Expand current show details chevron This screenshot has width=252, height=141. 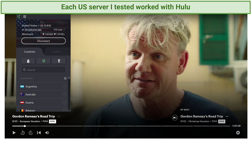59,116
